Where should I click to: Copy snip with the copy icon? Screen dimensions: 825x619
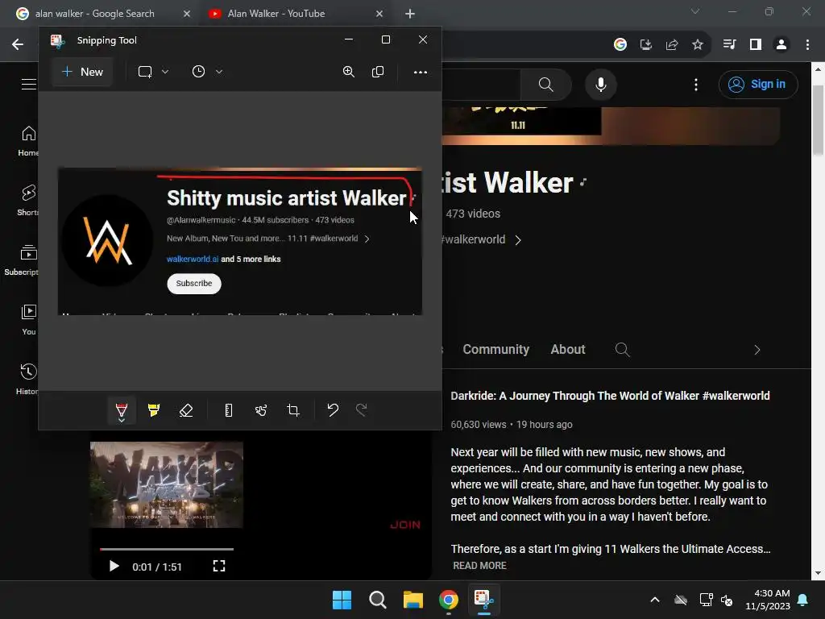378,72
